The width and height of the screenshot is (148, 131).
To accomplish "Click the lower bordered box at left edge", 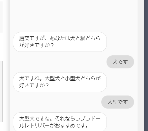I will 1,91.
